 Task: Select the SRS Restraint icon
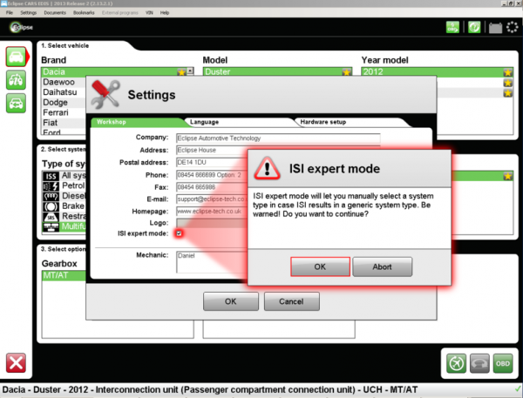51,217
